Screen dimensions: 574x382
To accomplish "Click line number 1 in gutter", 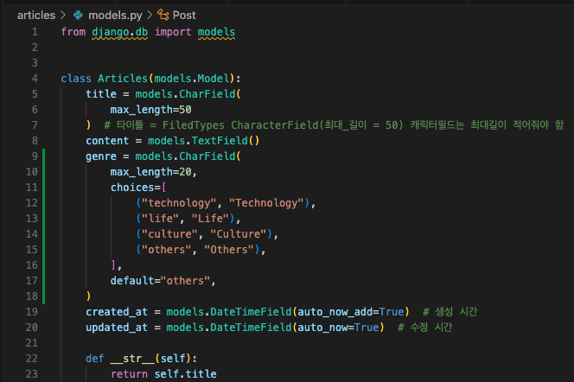I will [x=35, y=32].
